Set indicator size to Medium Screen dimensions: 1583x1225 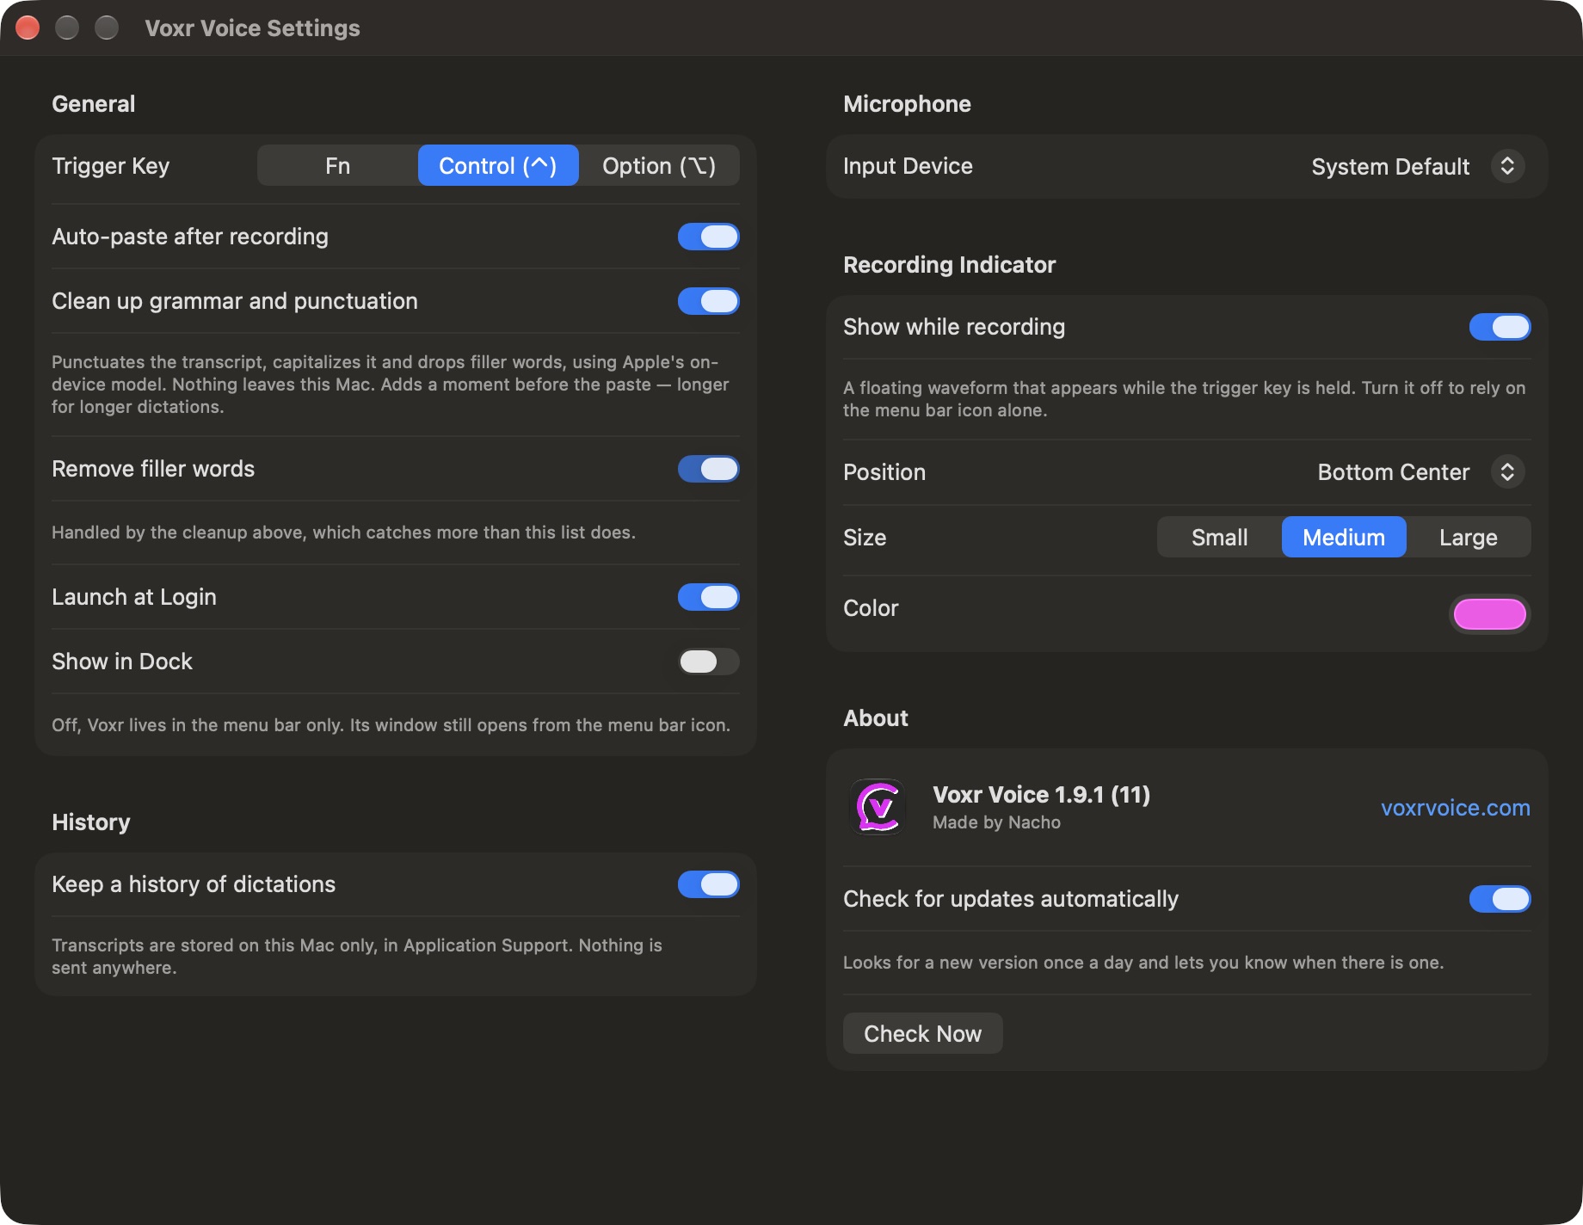tap(1344, 538)
